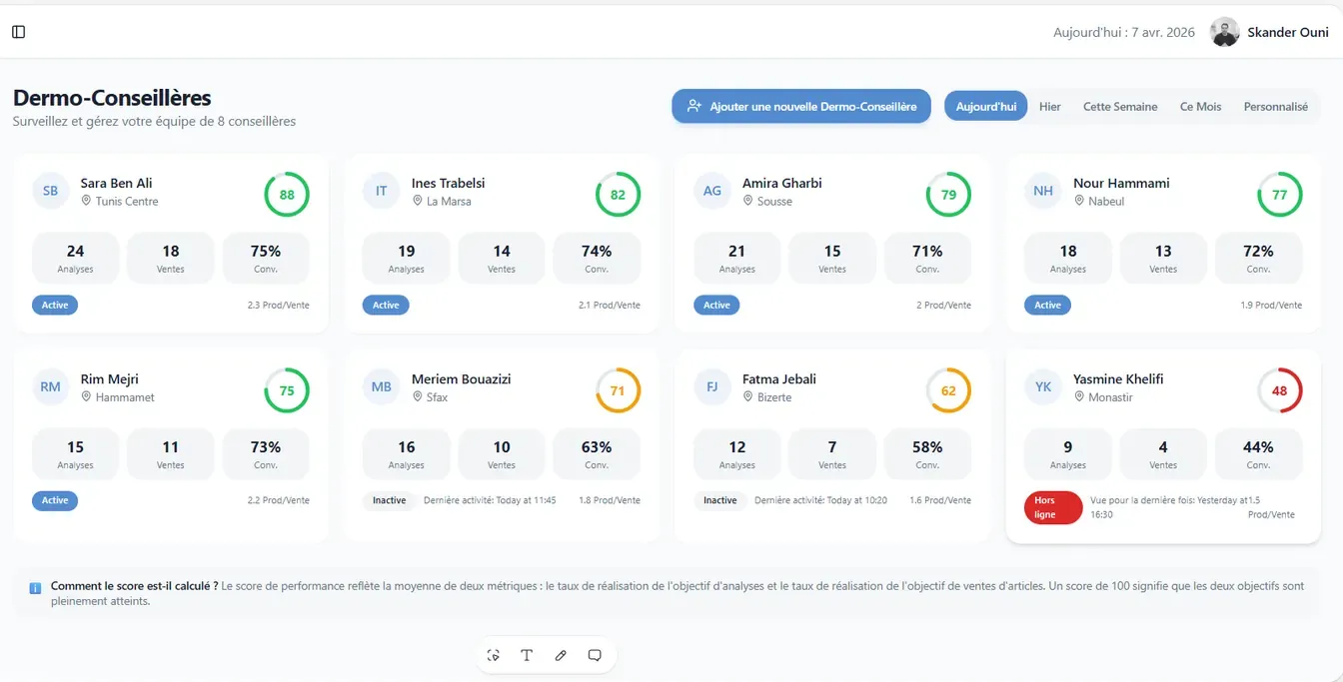Choose the Text tool in bottom toolbar
This screenshot has width=1343, height=682.
(x=527, y=655)
